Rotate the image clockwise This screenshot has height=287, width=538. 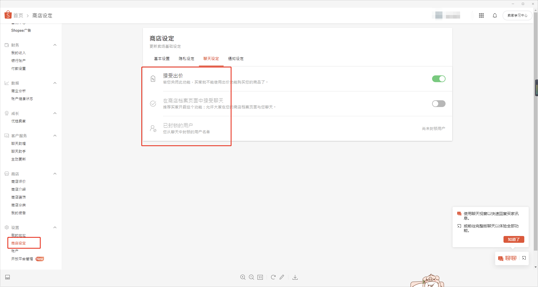273,277
